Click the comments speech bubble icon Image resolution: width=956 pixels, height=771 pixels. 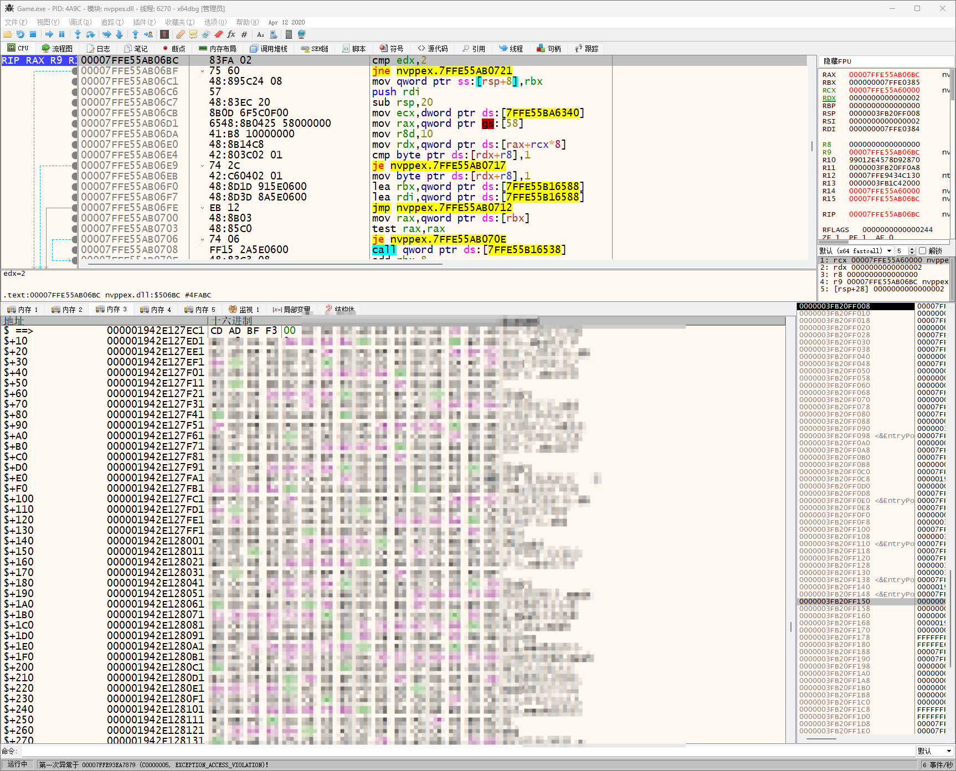click(193, 34)
